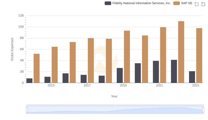Click the dark gray Fidelity legend swatch

pyautogui.click(x=108, y=3)
